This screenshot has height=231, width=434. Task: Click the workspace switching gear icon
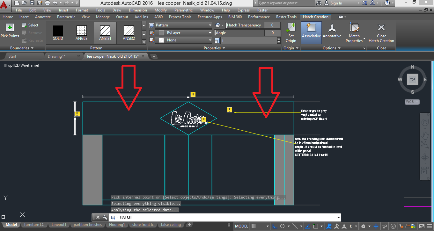coord(363,226)
